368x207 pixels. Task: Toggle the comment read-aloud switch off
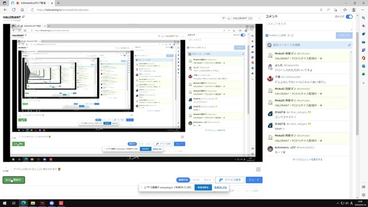[x=349, y=17]
